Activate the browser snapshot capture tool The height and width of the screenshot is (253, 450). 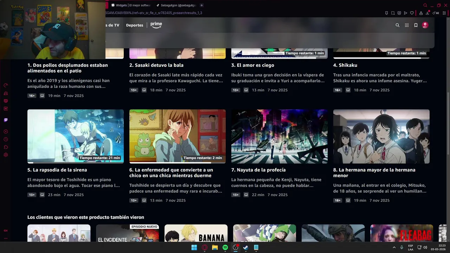coord(393,13)
